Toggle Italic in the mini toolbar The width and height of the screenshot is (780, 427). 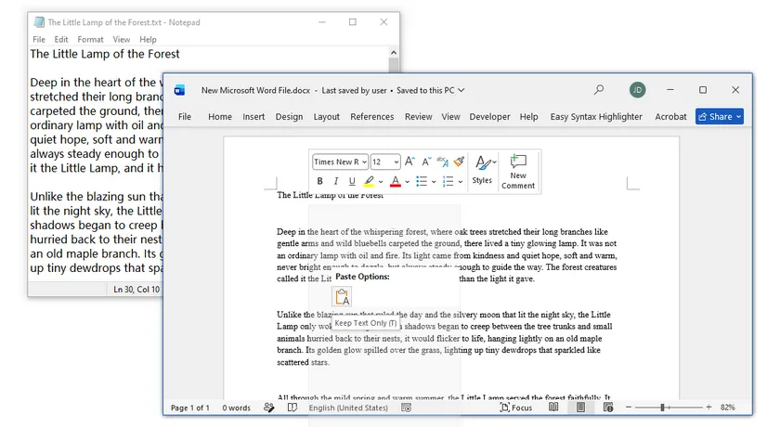[336, 181]
